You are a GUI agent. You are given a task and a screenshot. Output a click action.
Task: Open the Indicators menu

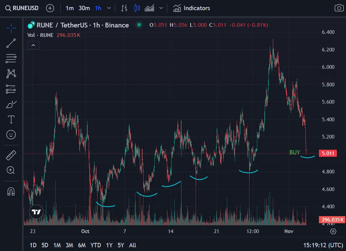pos(192,8)
